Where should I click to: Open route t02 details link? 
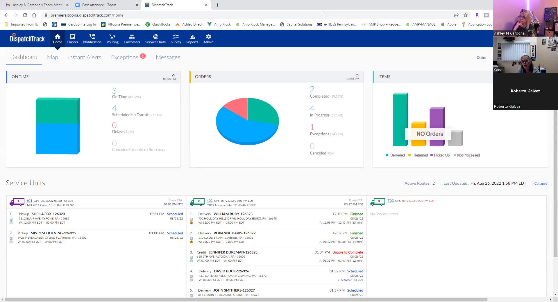(210, 201)
